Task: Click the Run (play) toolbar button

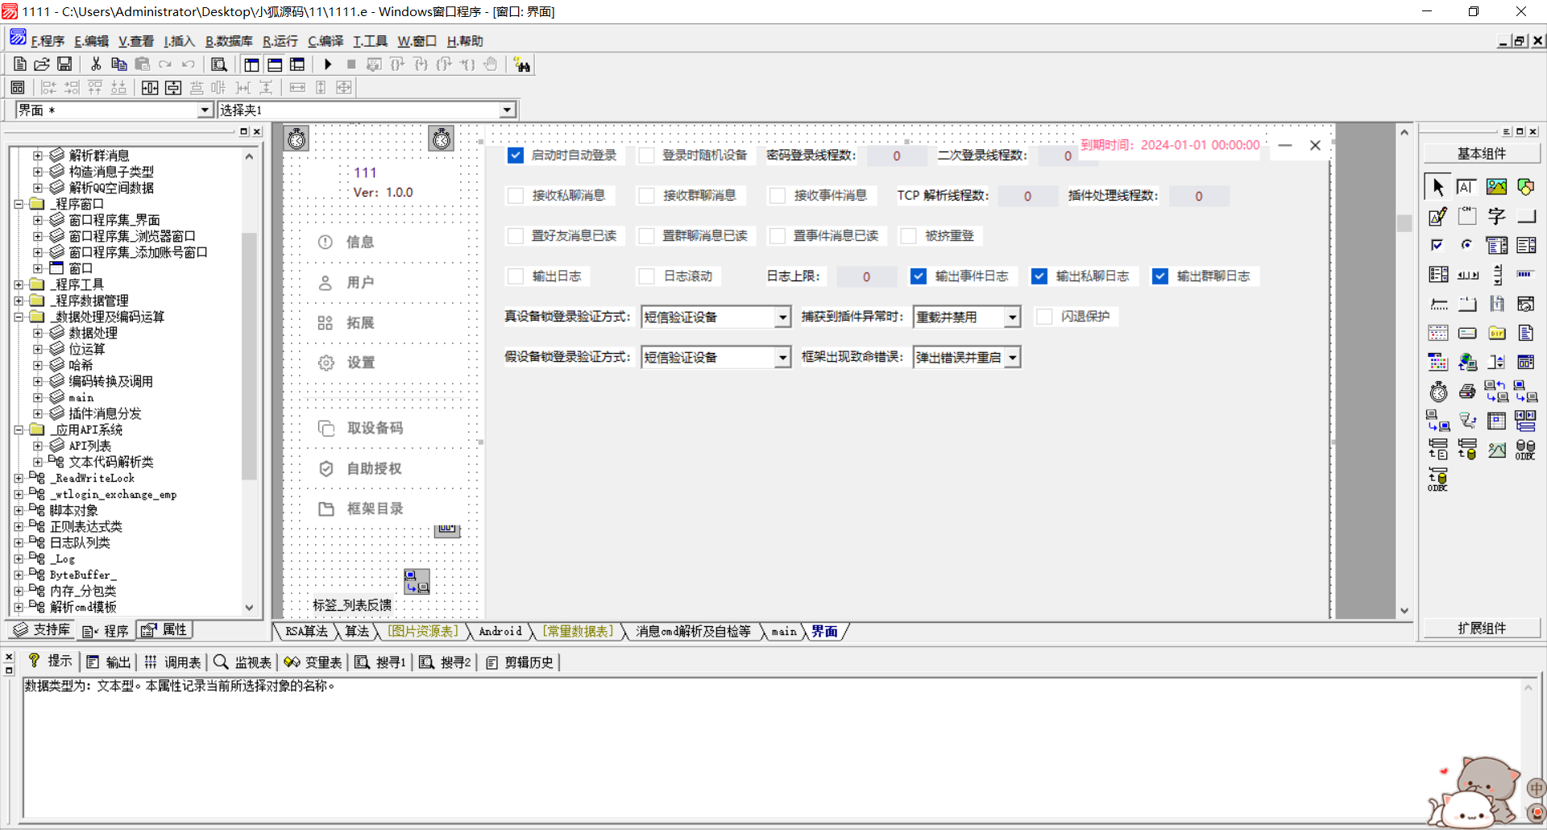Action: (328, 64)
